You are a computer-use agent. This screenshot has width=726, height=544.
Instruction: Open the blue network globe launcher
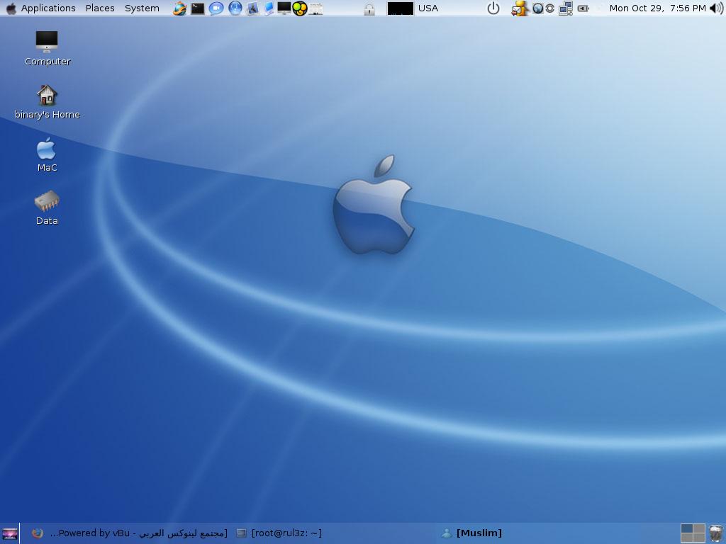(235, 8)
